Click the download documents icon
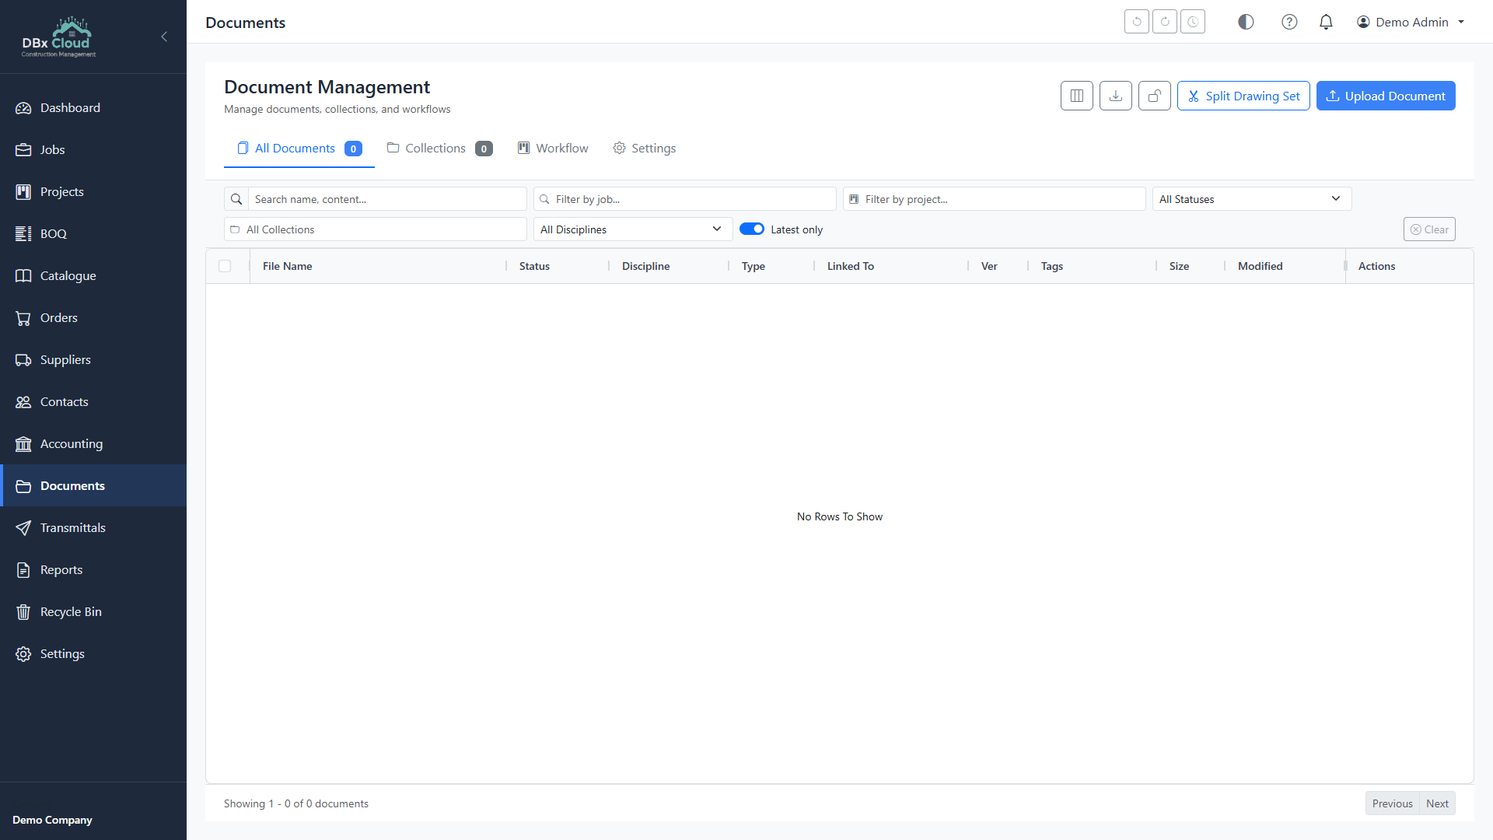1493x840 pixels. pos(1115,96)
